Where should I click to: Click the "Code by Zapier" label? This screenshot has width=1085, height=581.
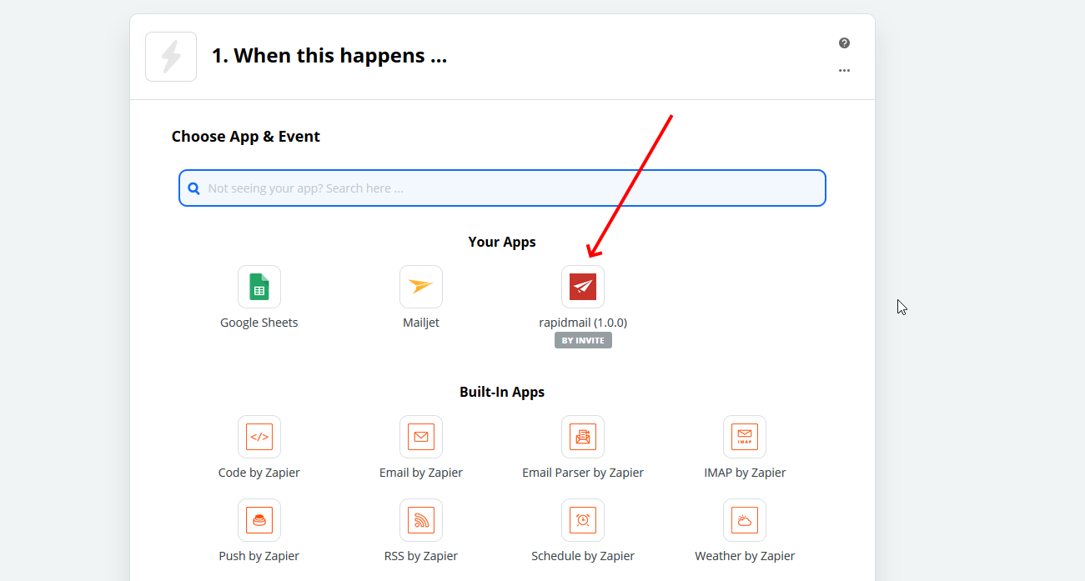tap(259, 473)
